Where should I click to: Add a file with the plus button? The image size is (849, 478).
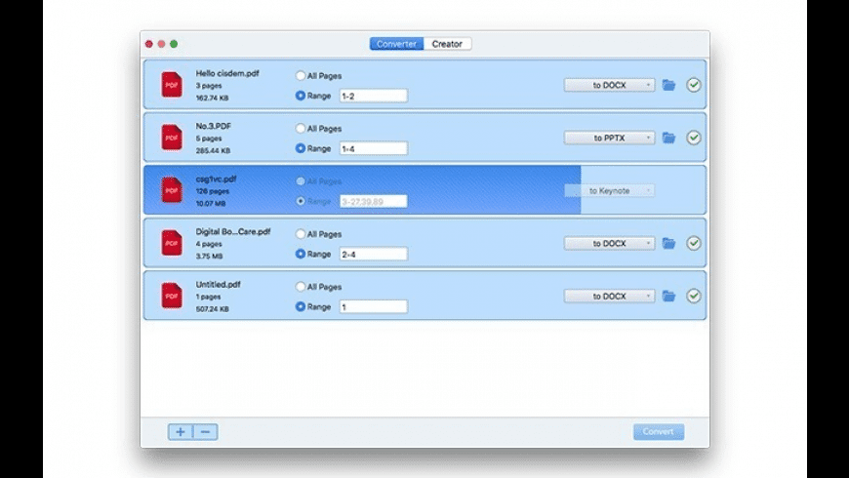click(x=181, y=431)
